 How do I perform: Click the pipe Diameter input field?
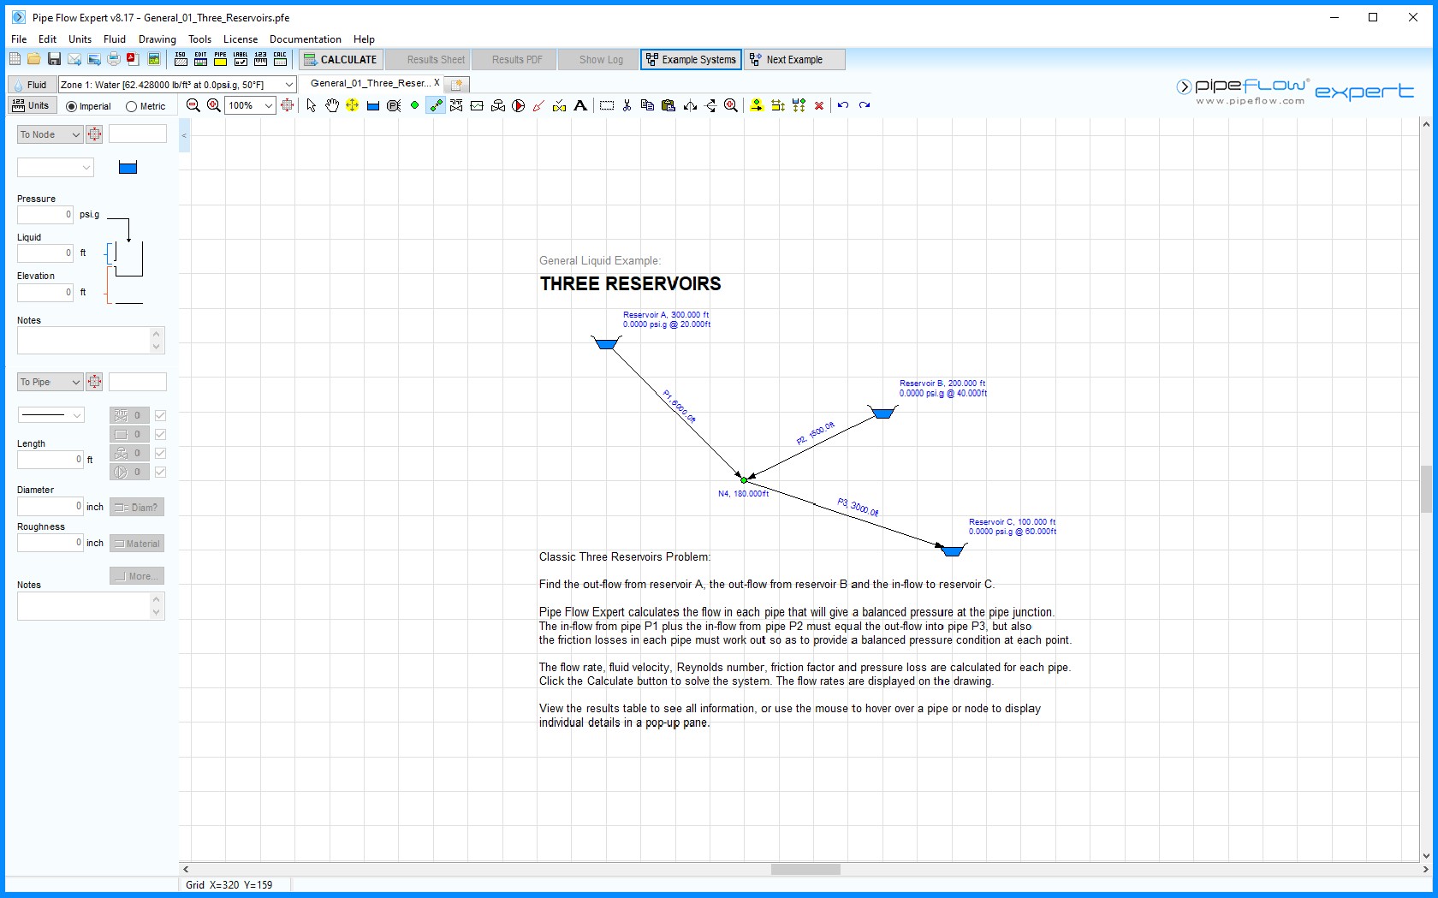(x=51, y=506)
